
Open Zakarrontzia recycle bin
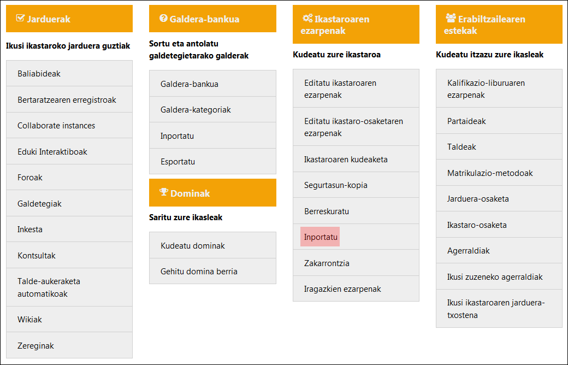(x=327, y=263)
